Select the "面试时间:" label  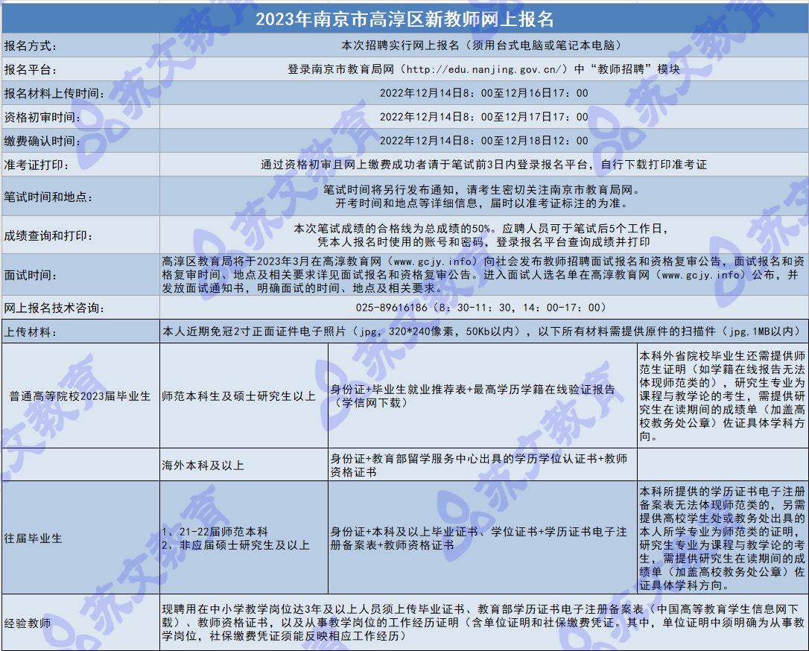(31, 274)
